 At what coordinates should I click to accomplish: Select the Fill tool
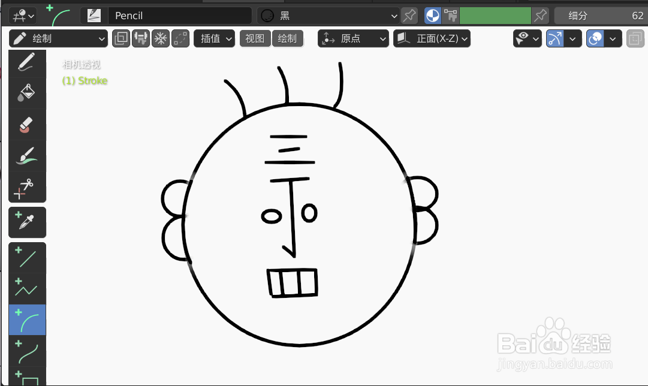coord(27,93)
